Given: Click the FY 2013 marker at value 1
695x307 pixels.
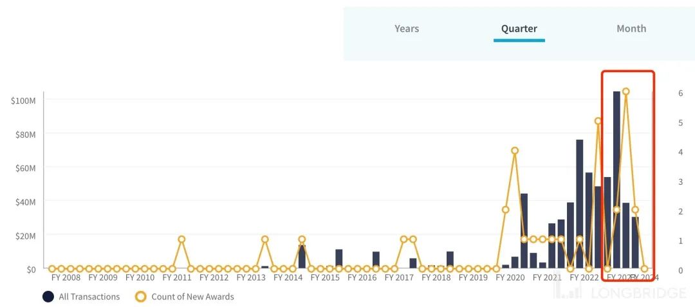Looking at the screenshot, I should [264, 239].
